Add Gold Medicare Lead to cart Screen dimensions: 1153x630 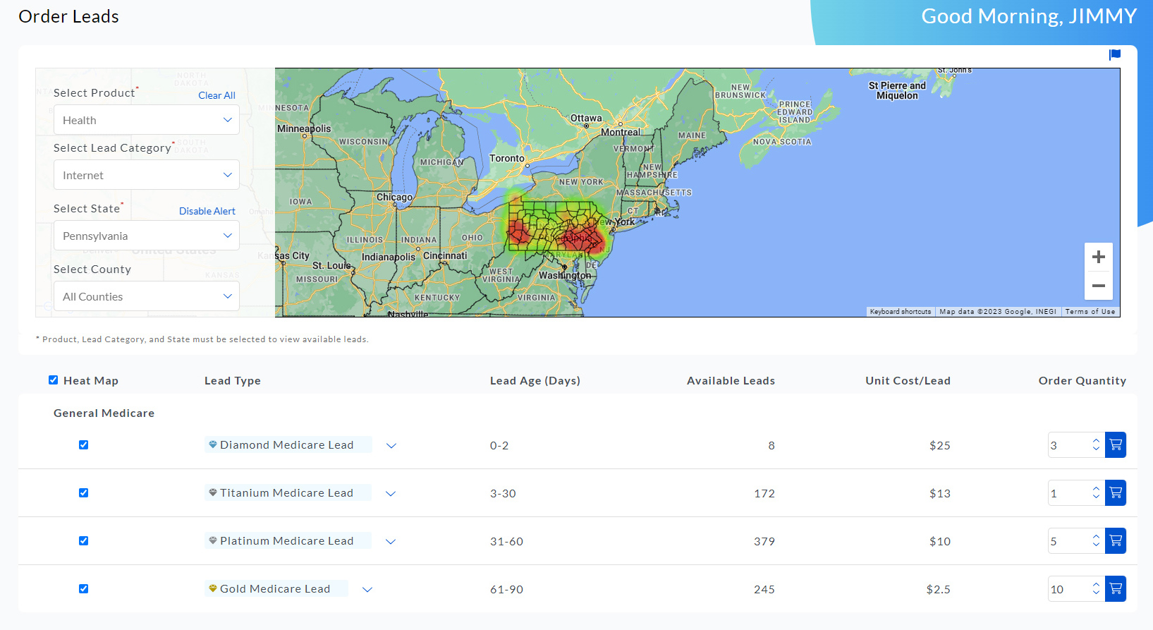(1116, 589)
